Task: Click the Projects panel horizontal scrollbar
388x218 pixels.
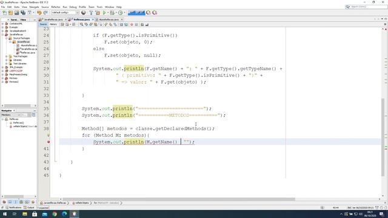Action: (x=18, y=105)
